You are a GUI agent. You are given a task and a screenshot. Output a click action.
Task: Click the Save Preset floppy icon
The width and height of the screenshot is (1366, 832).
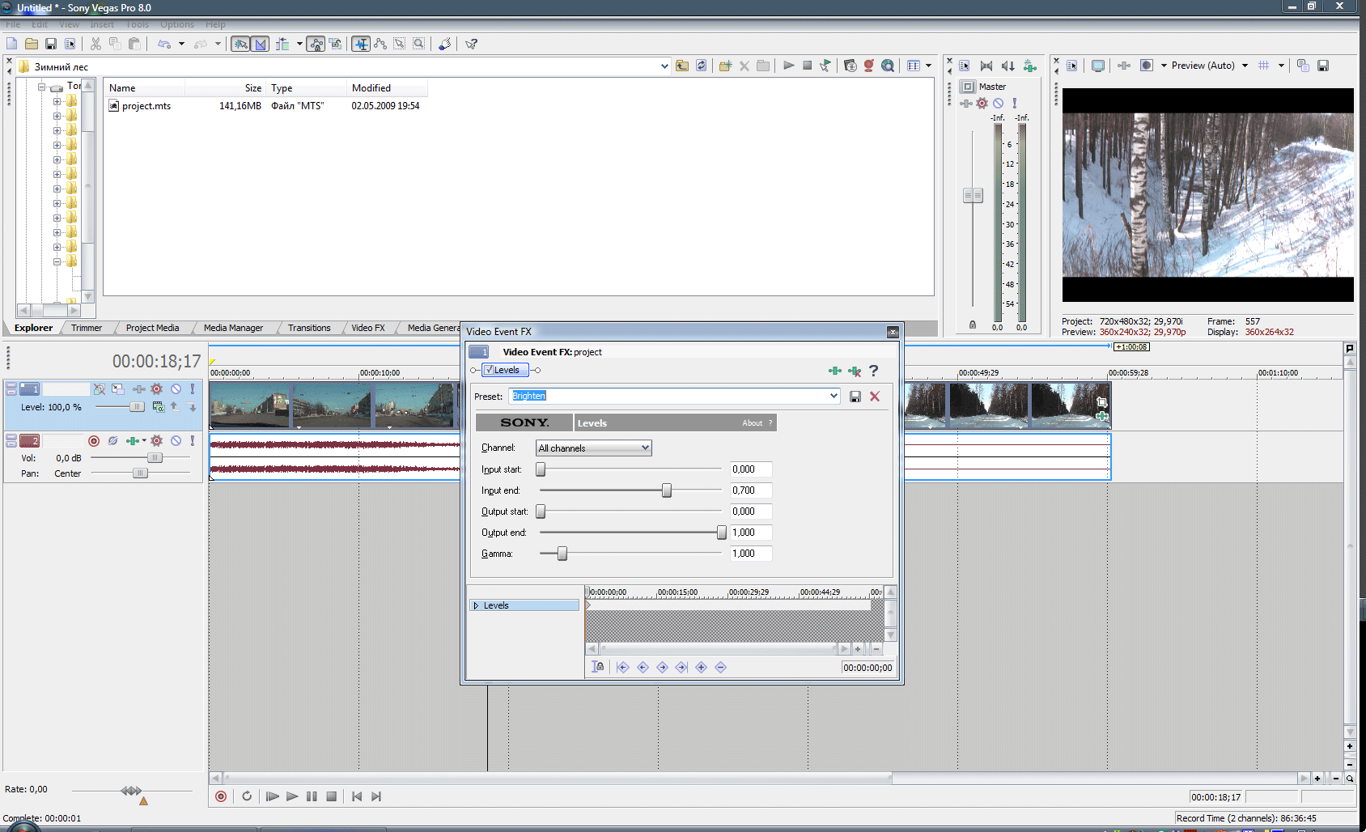tap(855, 397)
